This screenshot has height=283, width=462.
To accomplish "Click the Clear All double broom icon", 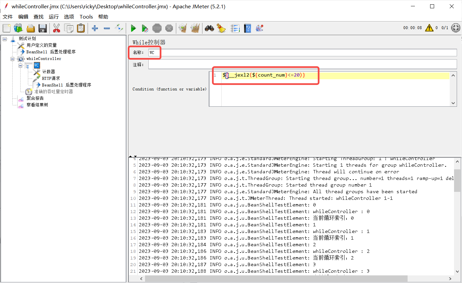I will pos(195,28).
